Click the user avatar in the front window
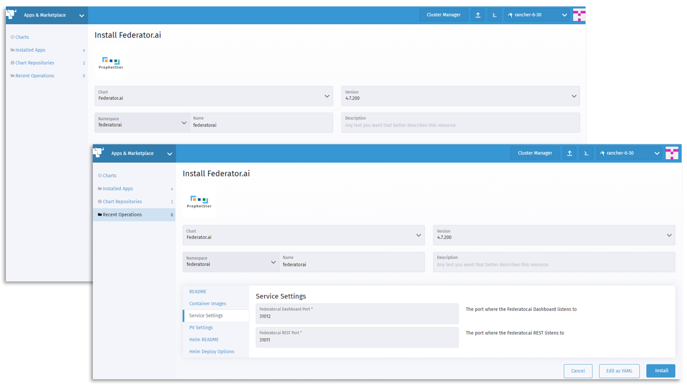 (x=671, y=153)
